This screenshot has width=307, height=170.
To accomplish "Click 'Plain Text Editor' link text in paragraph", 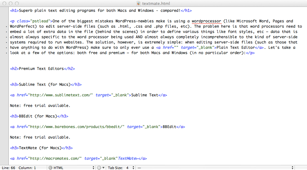I will point(236,47).
